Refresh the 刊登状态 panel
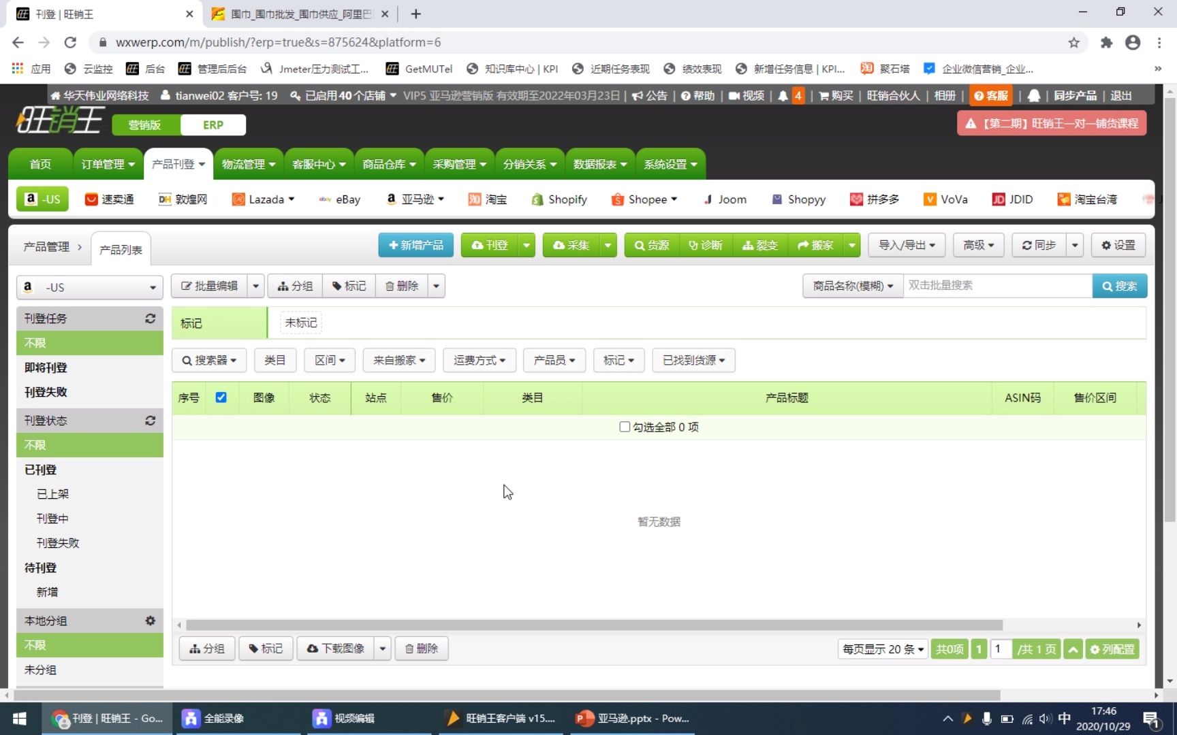Screen dimensions: 1177x735 click(150, 421)
